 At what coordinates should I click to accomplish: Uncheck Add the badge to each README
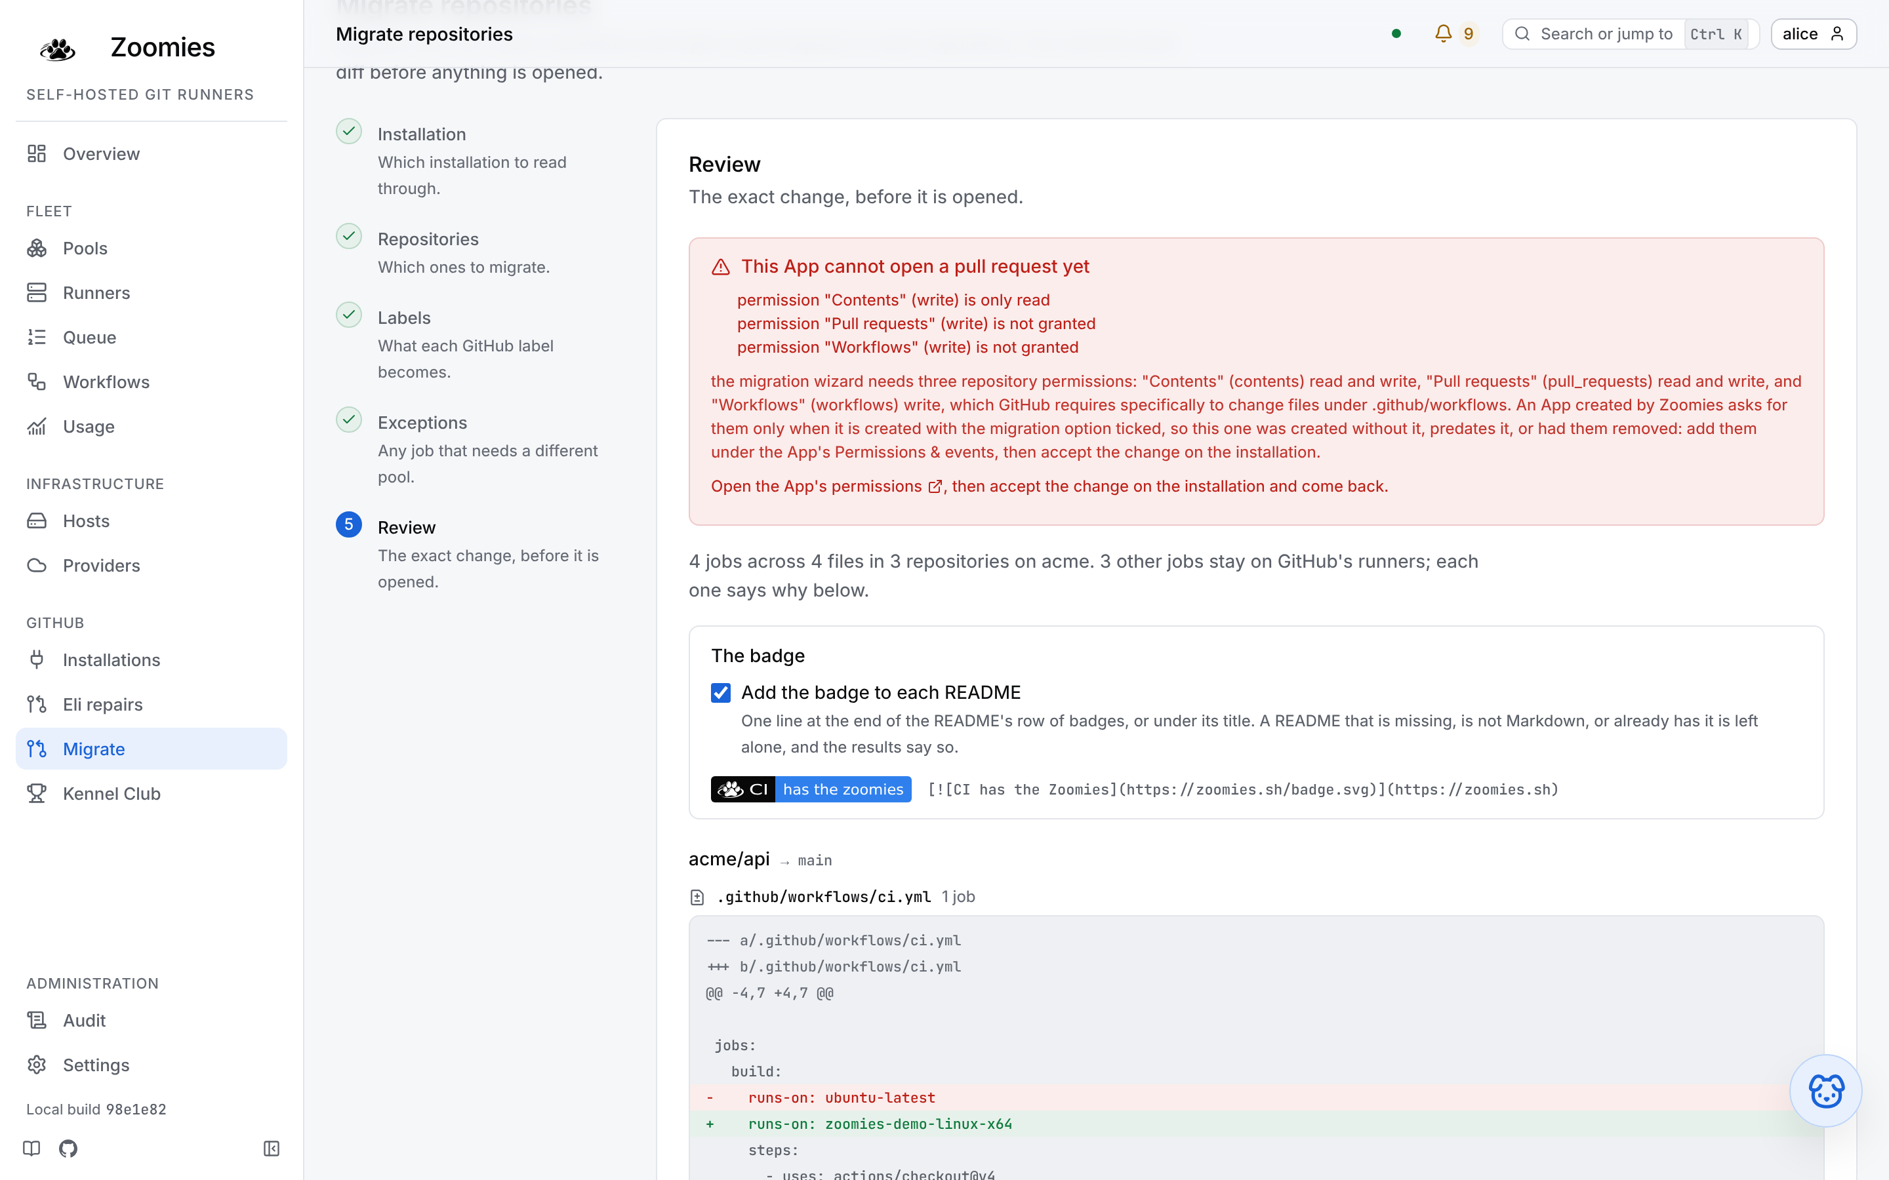pos(720,692)
